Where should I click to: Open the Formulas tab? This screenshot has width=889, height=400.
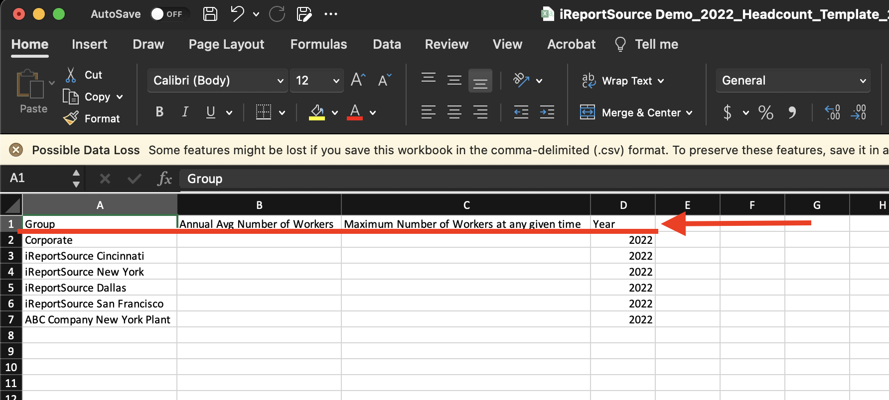tap(319, 44)
